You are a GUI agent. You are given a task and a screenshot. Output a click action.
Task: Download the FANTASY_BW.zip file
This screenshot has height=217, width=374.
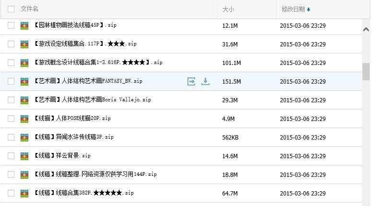(205, 81)
